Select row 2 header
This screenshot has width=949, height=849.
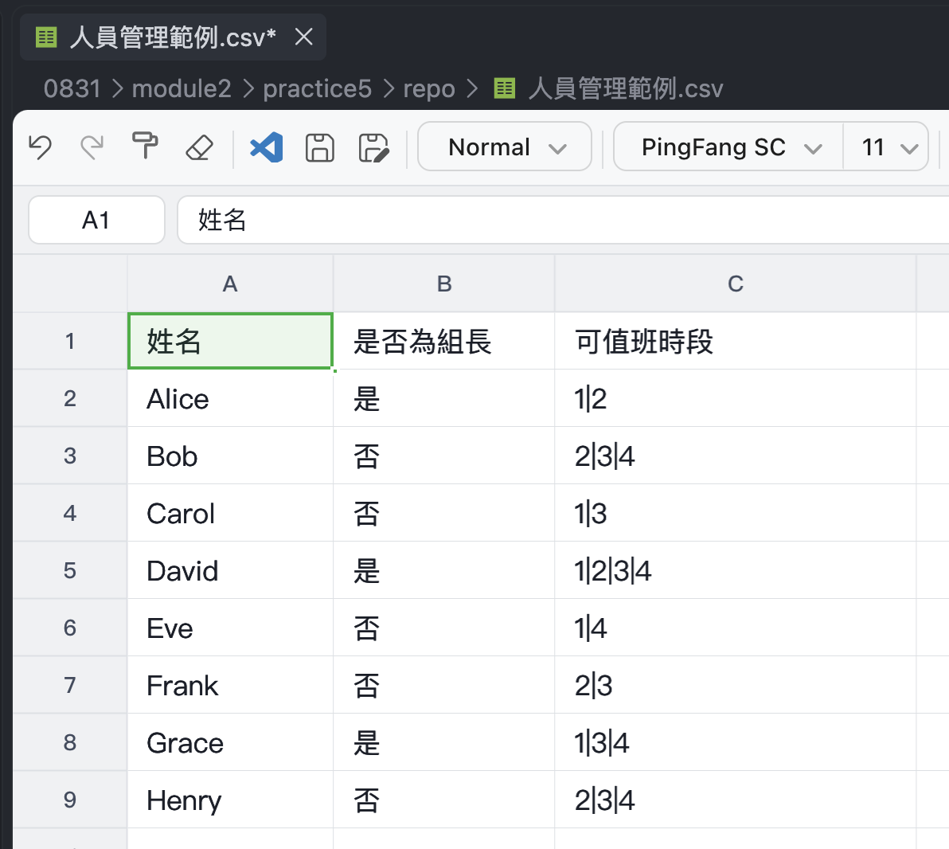click(69, 398)
